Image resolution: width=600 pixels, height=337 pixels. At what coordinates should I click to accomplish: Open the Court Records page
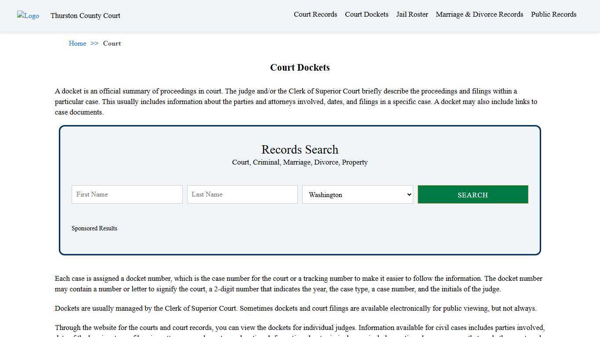(x=315, y=14)
